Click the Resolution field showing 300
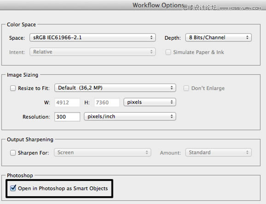 pos(67,117)
